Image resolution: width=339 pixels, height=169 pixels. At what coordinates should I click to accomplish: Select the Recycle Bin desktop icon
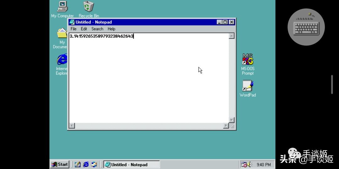click(89, 7)
